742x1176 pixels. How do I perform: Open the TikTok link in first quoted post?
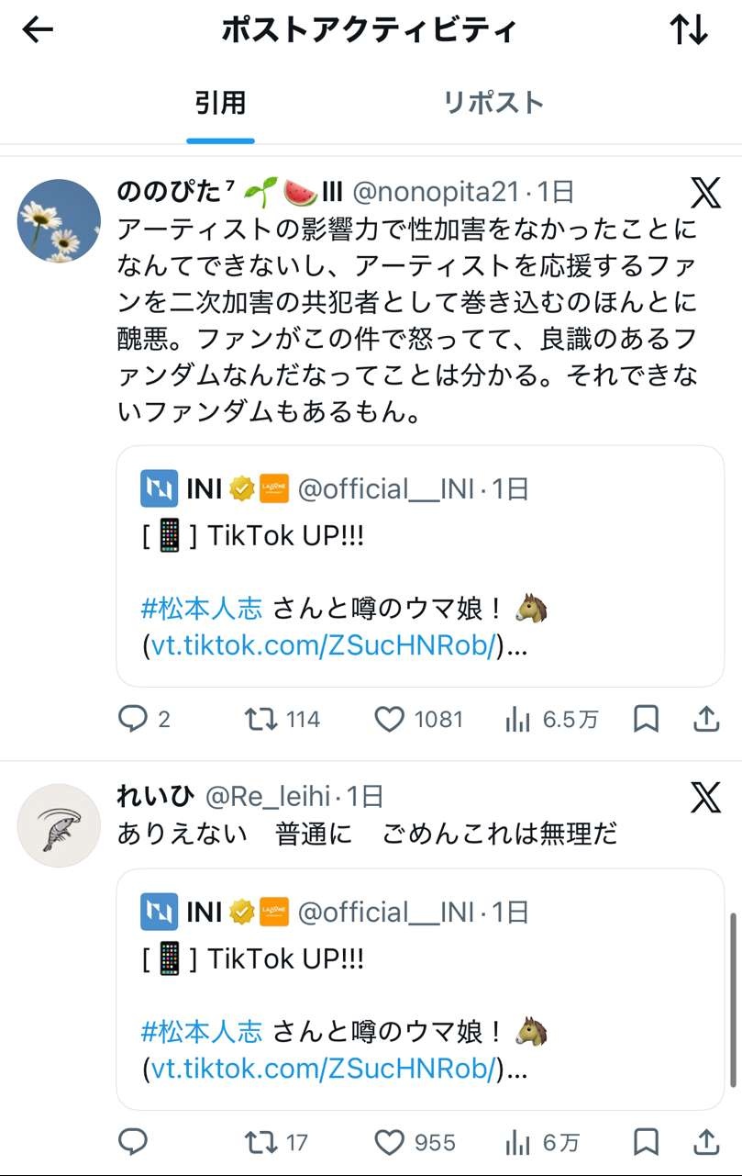(x=324, y=646)
